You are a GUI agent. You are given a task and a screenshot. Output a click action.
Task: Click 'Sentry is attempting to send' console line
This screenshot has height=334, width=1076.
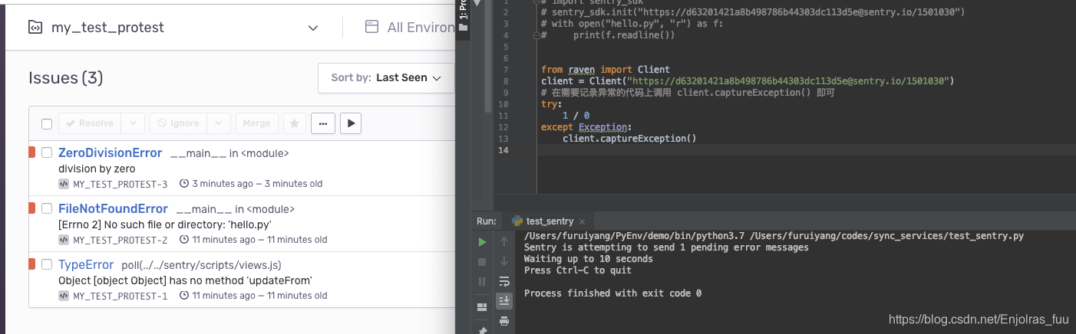click(666, 247)
